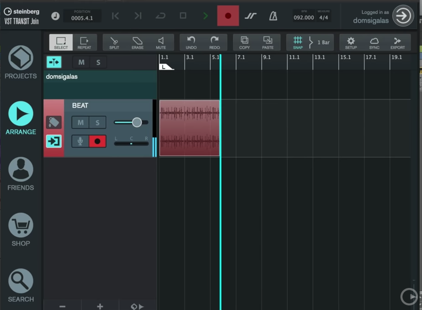Switch to ARRANGE view

21,118
